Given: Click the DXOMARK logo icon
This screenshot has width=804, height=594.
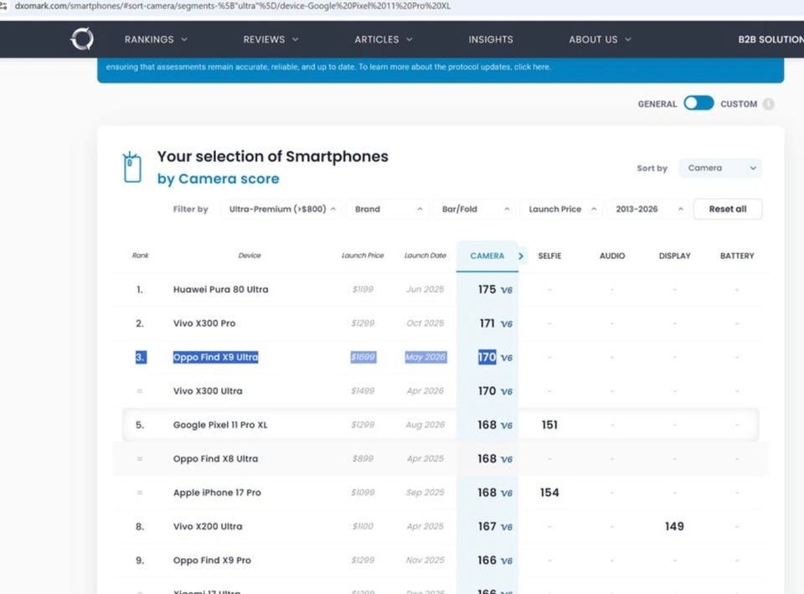Looking at the screenshot, I should (x=82, y=39).
